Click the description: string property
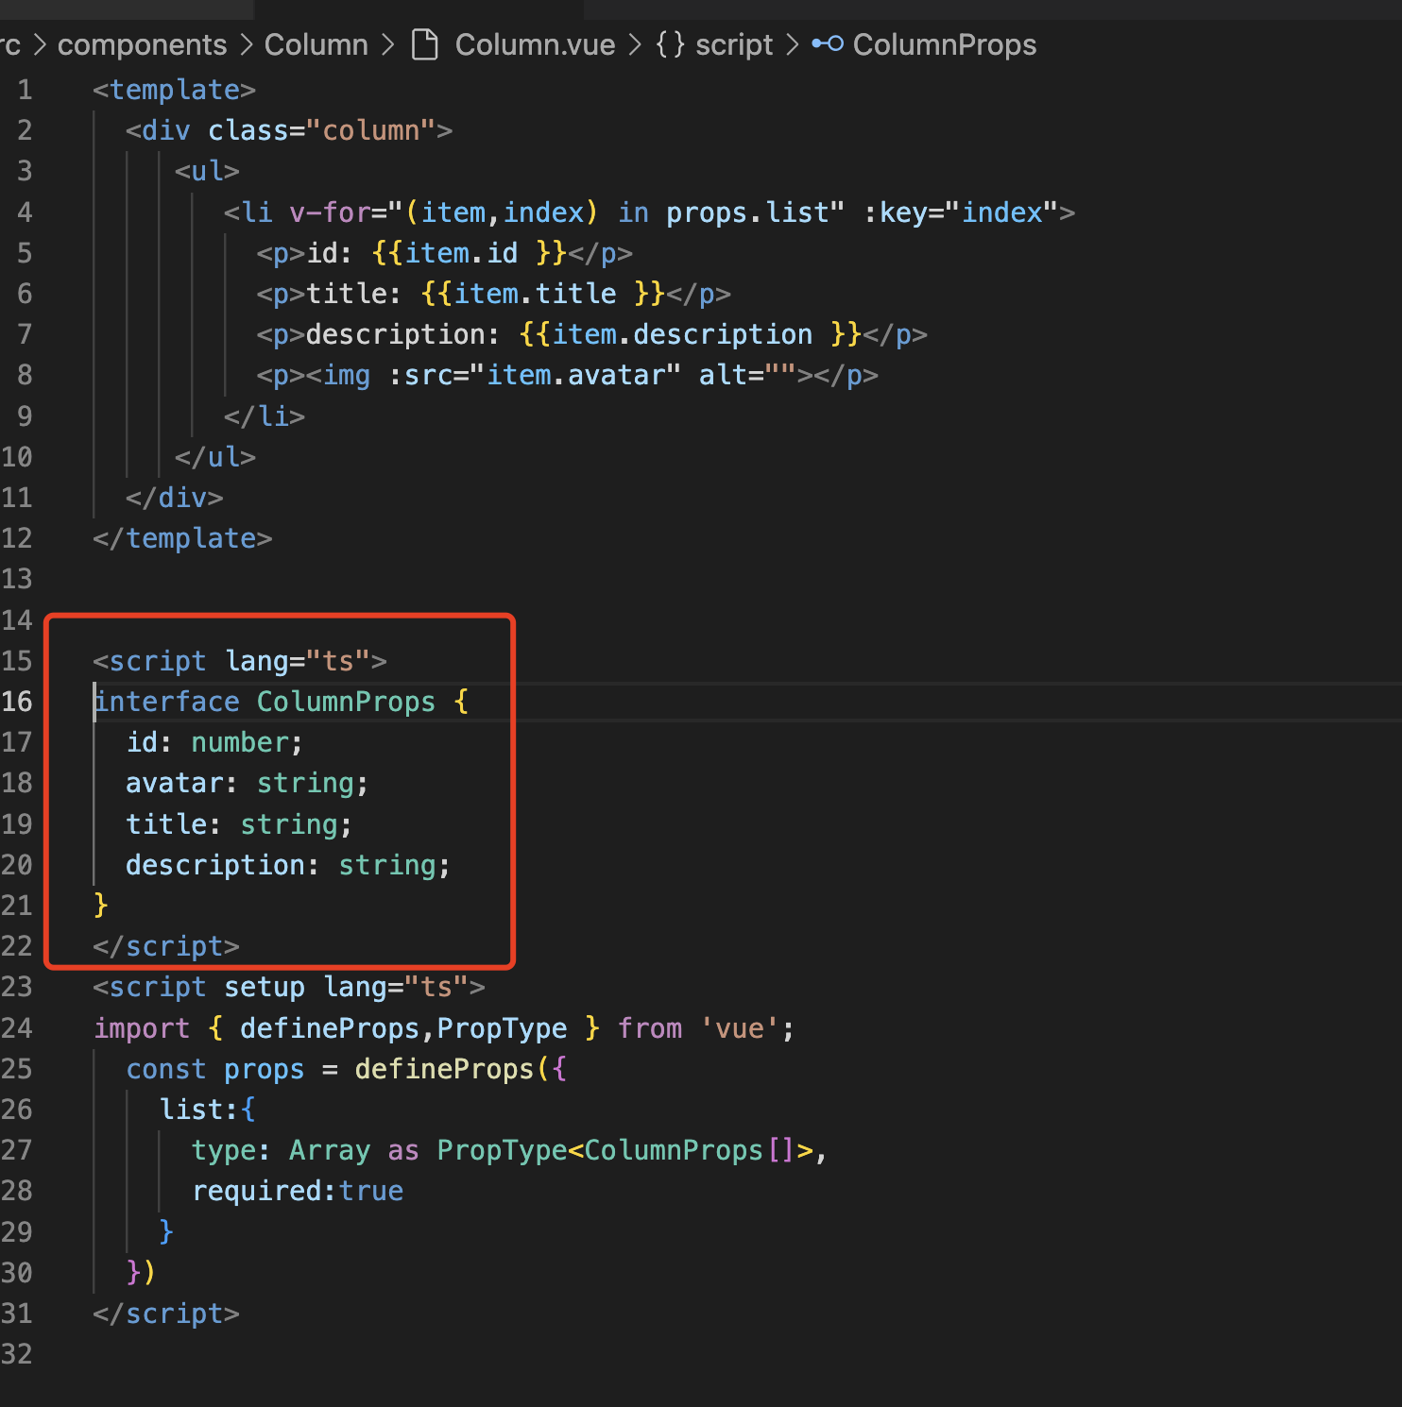 tap(288, 865)
